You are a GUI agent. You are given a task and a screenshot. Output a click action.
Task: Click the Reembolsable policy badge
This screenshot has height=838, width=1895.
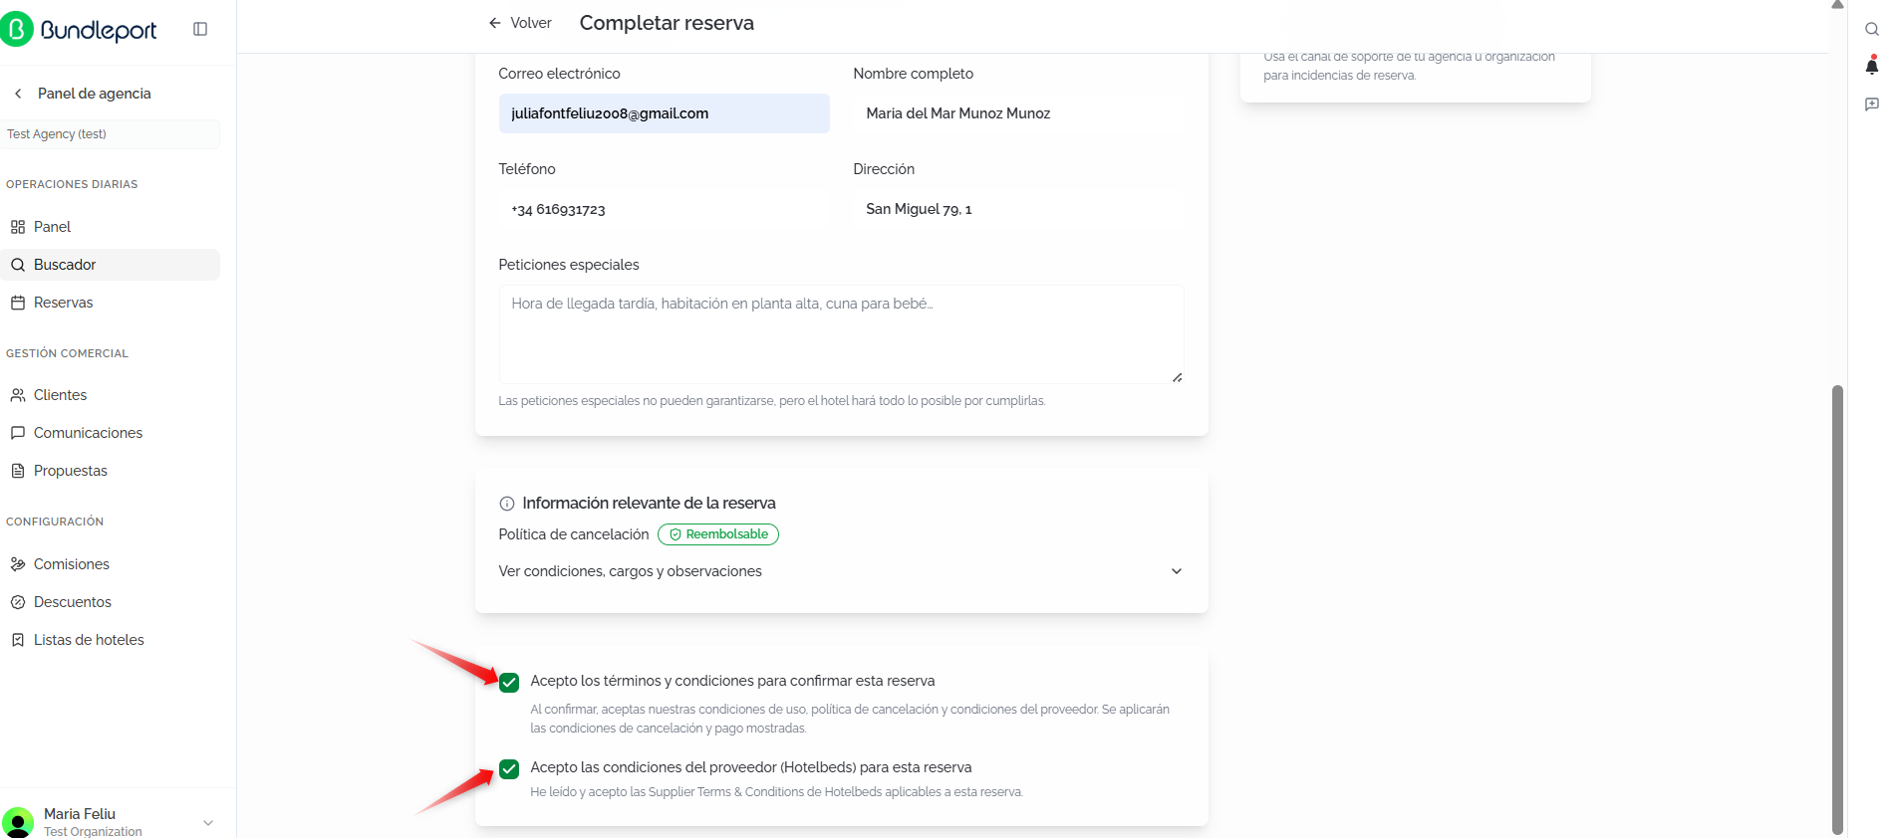(x=718, y=534)
